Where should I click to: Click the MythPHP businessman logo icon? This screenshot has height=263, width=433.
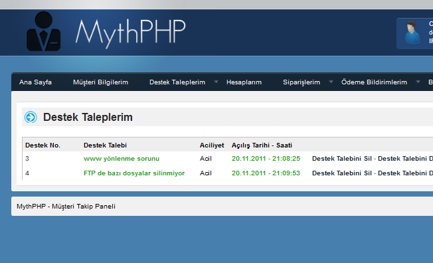(x=43, y=31)
